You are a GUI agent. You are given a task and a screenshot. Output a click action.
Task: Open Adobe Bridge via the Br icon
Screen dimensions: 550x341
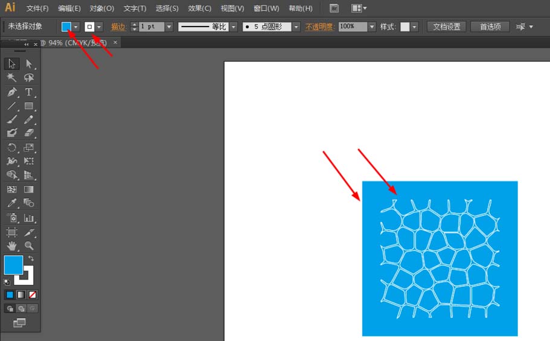(x=334, y=8)
